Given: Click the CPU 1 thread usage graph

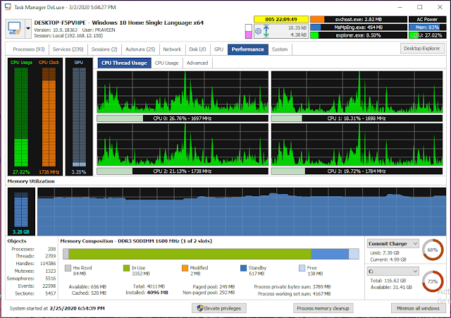Looking at the screenshot, I should 357,92.
